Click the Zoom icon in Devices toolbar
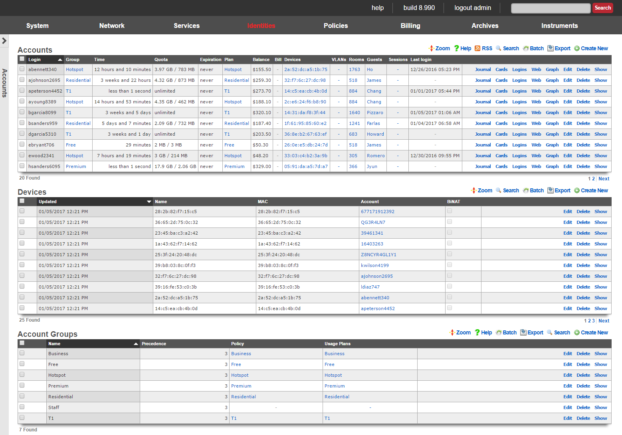The image size is (622, 435). [474, 190]
